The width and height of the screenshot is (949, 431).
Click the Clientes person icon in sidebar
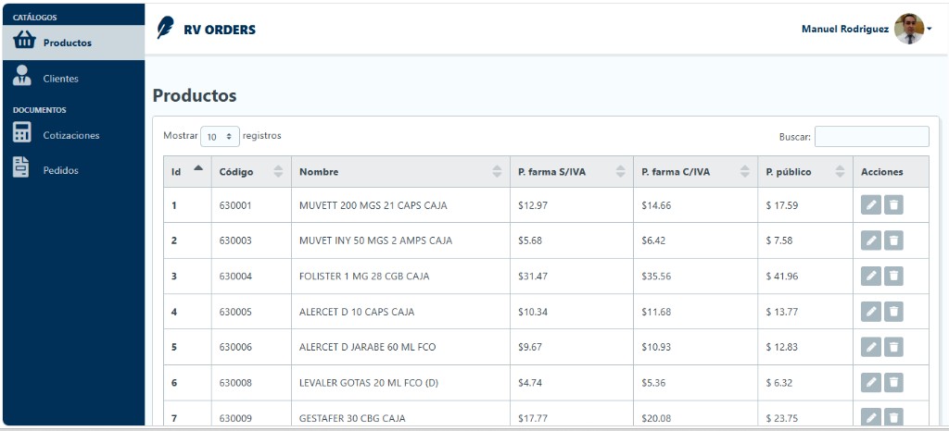tap(22, 77)
